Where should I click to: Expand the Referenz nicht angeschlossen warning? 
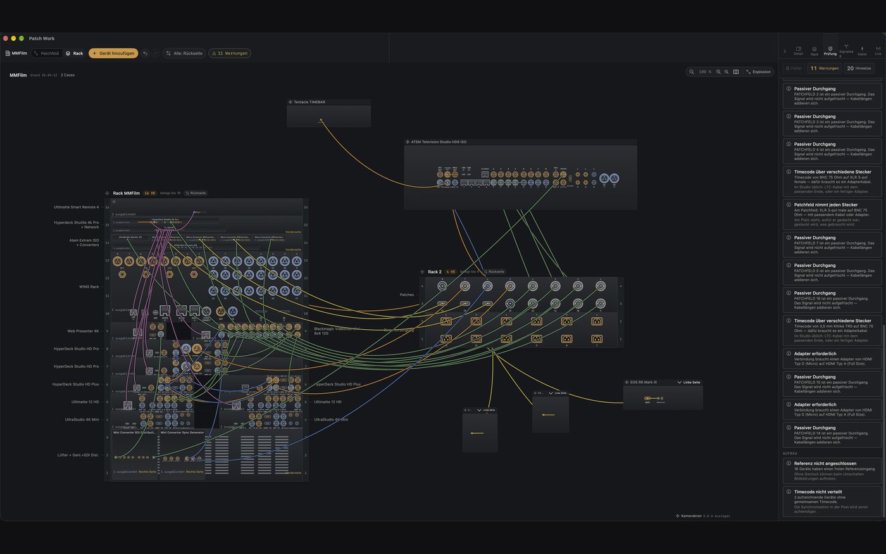[x=832, y=470]
